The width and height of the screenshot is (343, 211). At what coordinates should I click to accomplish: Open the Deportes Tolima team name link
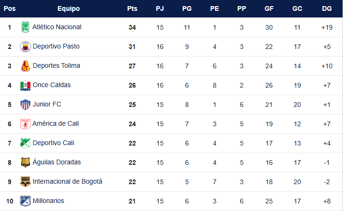pos(56,66)
